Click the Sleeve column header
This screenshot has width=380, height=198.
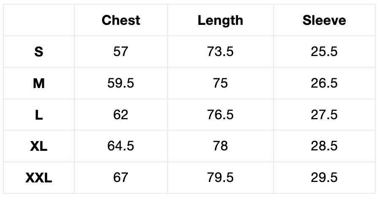324,20
